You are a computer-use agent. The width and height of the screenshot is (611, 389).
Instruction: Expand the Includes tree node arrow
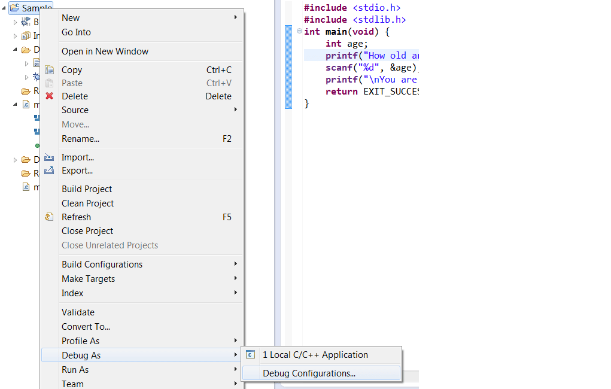[x=15, y=37]
